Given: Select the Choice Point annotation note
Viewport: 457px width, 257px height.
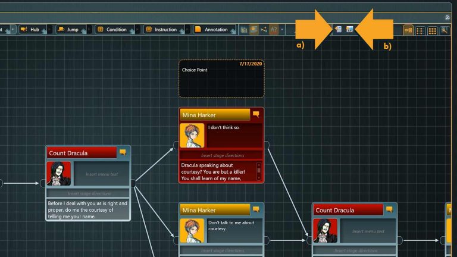Looking at the screenshot, I should (x=221, y=79).
